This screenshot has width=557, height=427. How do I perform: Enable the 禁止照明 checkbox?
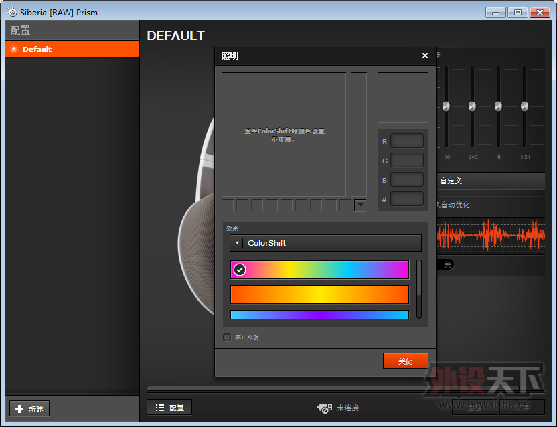tap(227, 337)
